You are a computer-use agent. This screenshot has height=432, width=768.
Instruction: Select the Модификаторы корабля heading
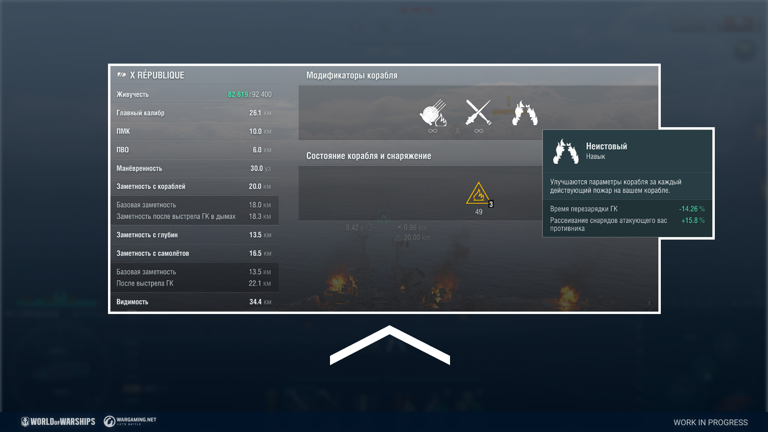click(x=352, y=75)
